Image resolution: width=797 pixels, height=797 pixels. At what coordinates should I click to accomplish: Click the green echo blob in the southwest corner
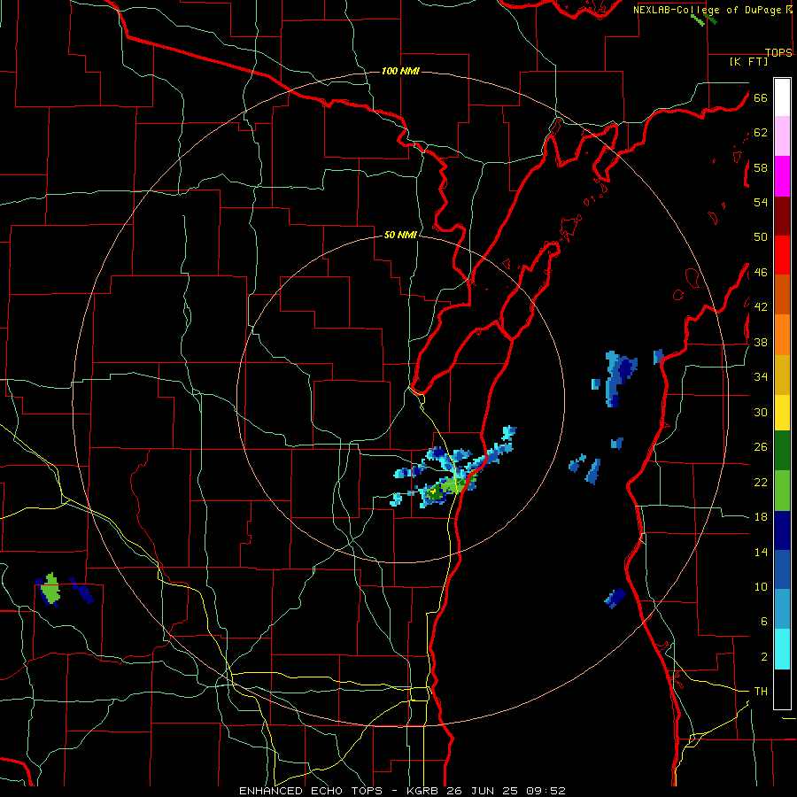pos(50,590)
